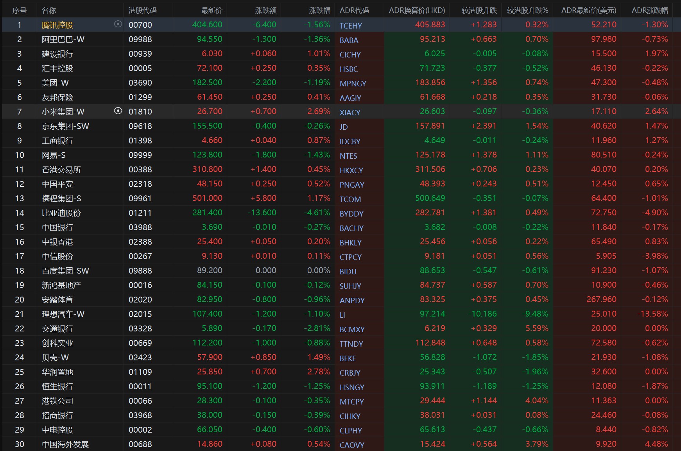Click premium percent 5.59%

[537, 328]
